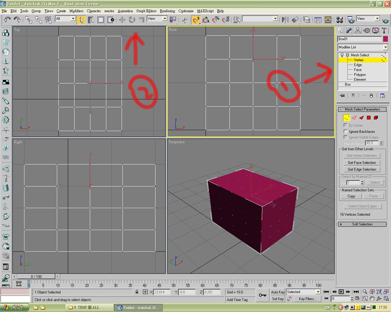Click the Go to Start button

click(x=326, y=292)
